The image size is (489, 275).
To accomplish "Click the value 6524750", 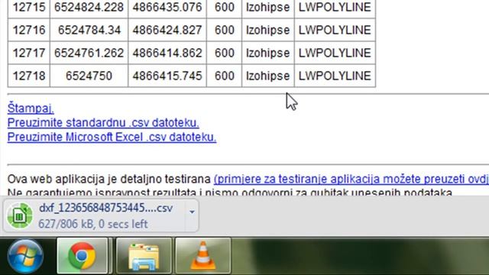I will (x=89, y=76).
